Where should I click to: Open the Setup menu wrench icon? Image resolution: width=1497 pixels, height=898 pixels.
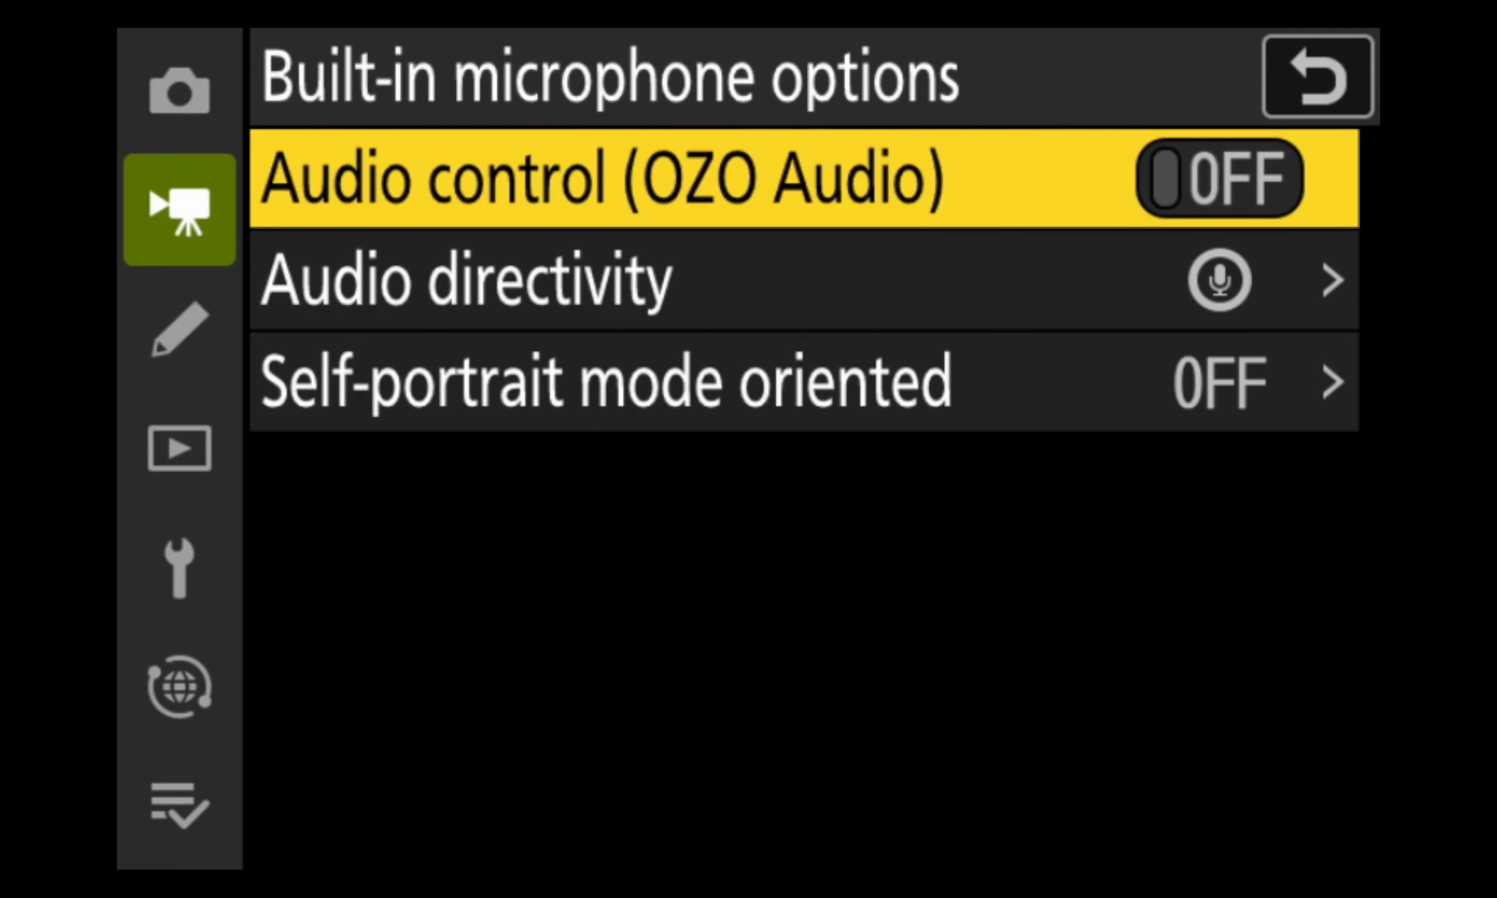[180, 568]
